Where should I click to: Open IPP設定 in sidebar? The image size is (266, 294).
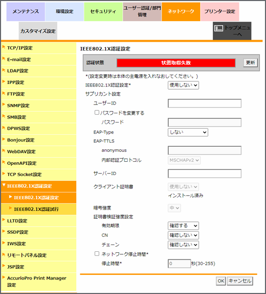pos(39,83)
